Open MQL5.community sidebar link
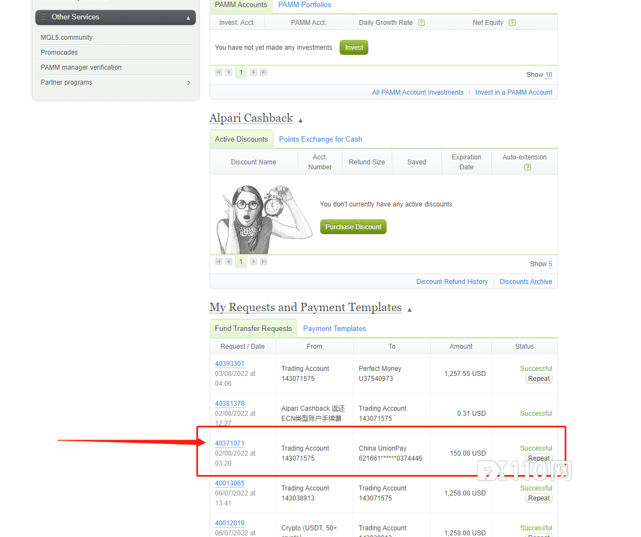Screen dimensions: 641x537 click(x=66, y=37)
